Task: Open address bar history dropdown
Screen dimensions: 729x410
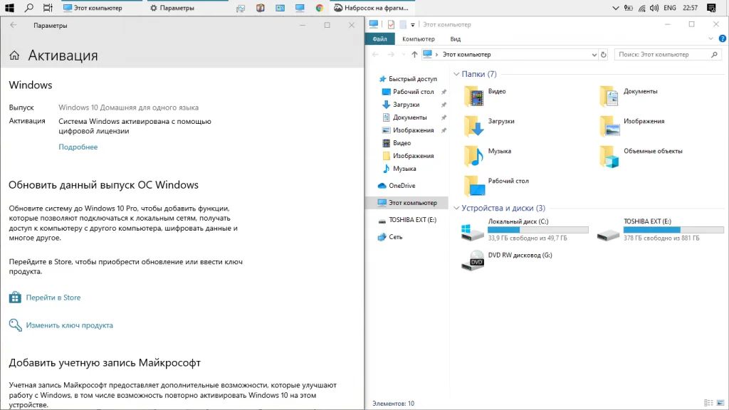Action: coord(594,54)
